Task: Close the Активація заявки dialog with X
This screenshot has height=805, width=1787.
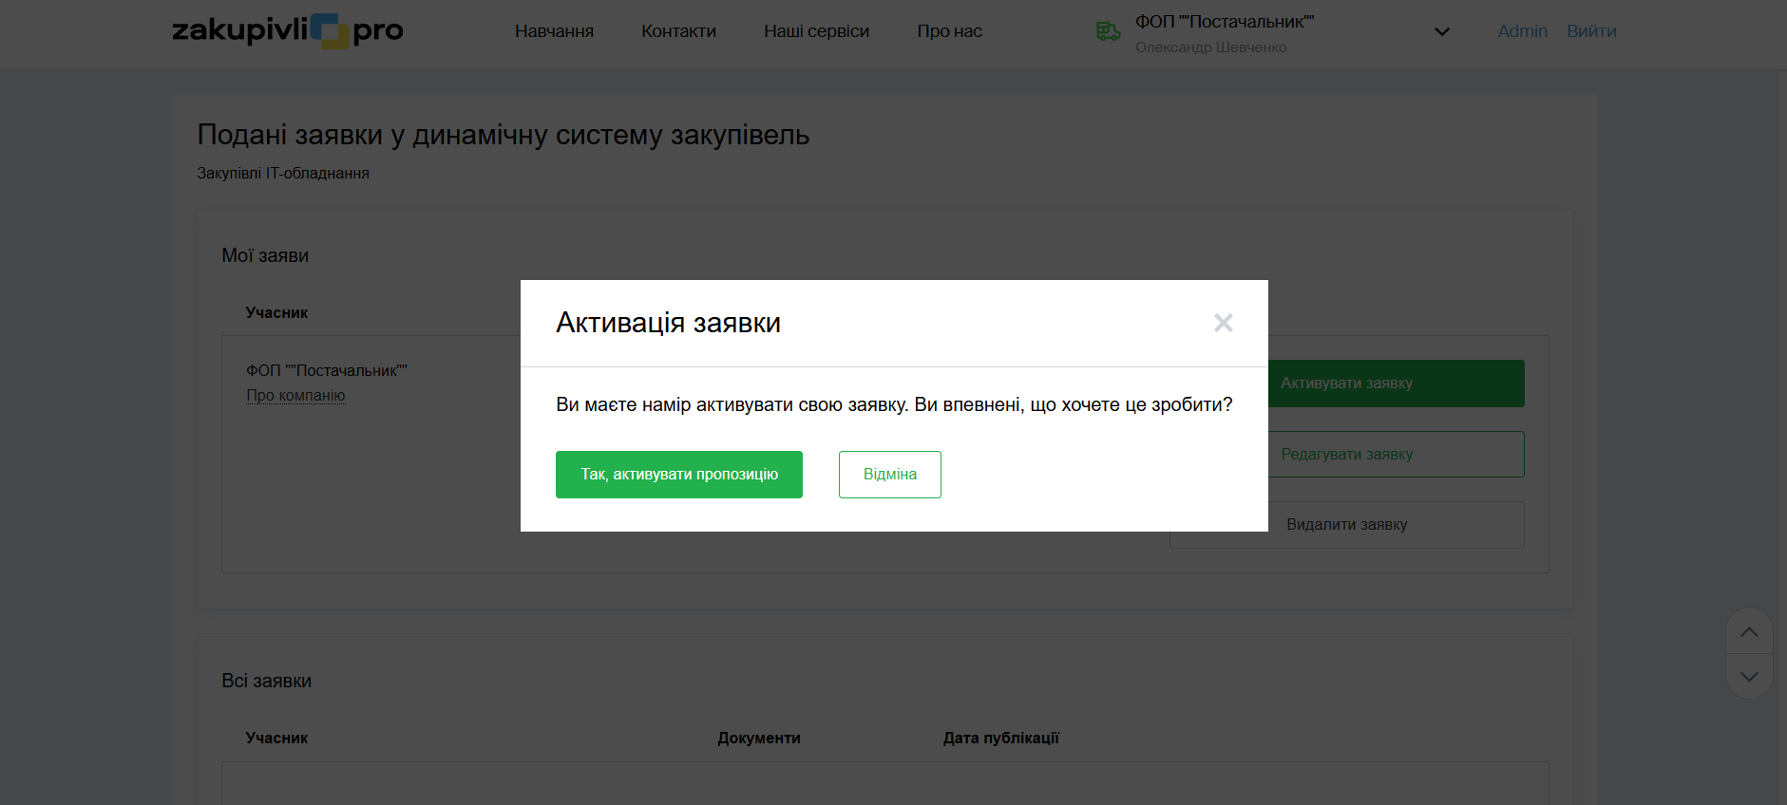Action: coord(1223,323)
